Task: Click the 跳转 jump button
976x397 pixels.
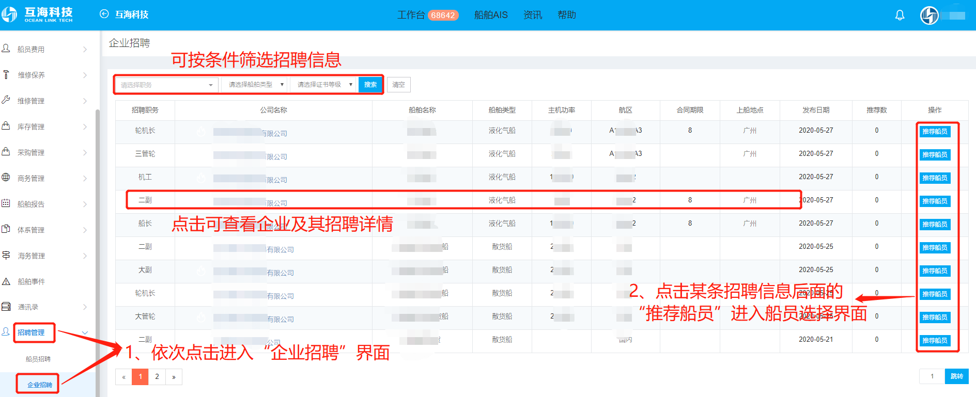Action: point(956,376)
